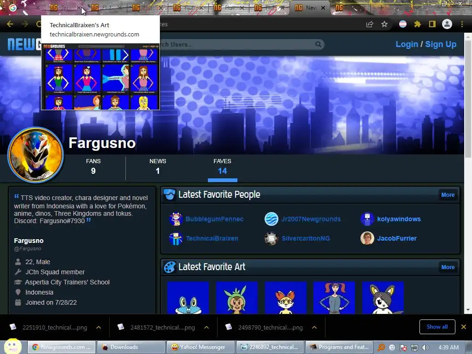Click the Latest Favorite Art palette icon
The height and width of the screenshot is (354, 472).
[x=170, y=267]
